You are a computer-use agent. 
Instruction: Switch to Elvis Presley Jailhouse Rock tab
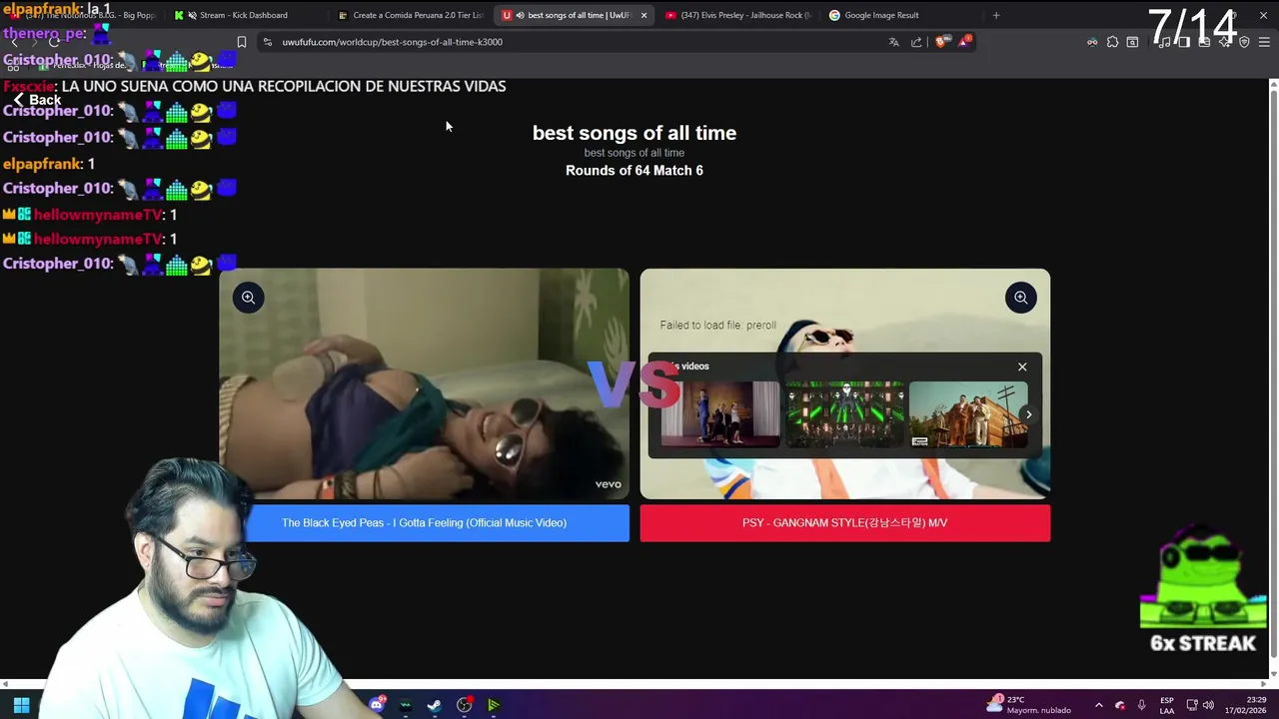[737, 15]
